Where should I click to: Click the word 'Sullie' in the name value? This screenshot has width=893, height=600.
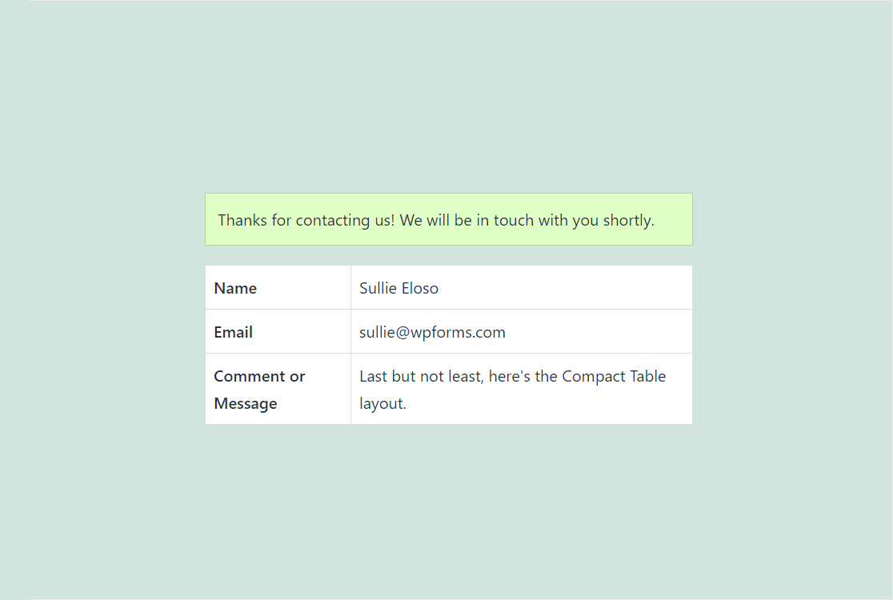click(378, 288)
